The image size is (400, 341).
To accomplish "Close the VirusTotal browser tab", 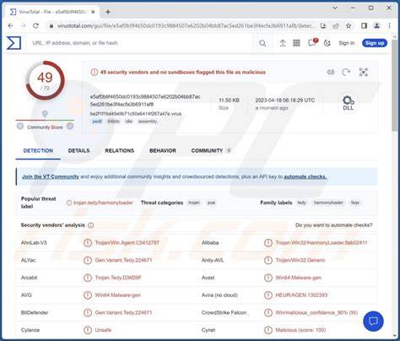I will pos(93,12).
